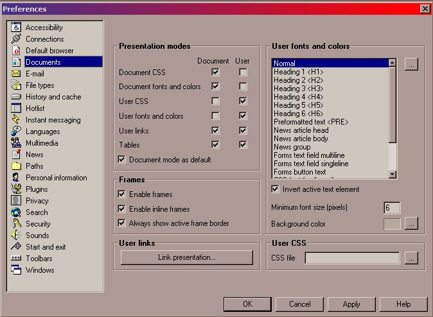Browse for CSS file ellipsis button
The image size is (433, 317).
(x=412, y=258)
